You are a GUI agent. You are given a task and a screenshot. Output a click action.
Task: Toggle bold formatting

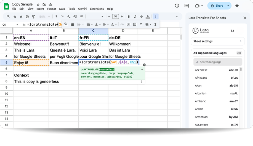pyautogui.click(x=129, y=17)
